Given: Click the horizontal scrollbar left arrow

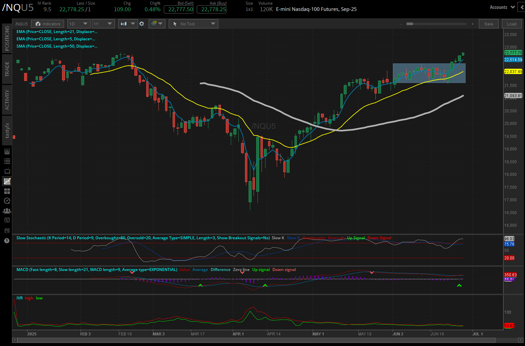Looking at the screenshot, I should pos(15,340).
